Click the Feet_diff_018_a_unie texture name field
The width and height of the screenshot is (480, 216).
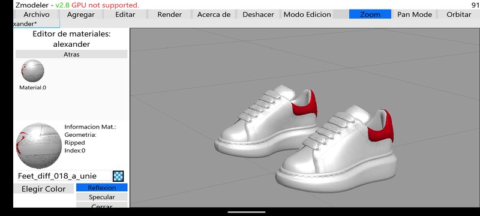(64, 176)
